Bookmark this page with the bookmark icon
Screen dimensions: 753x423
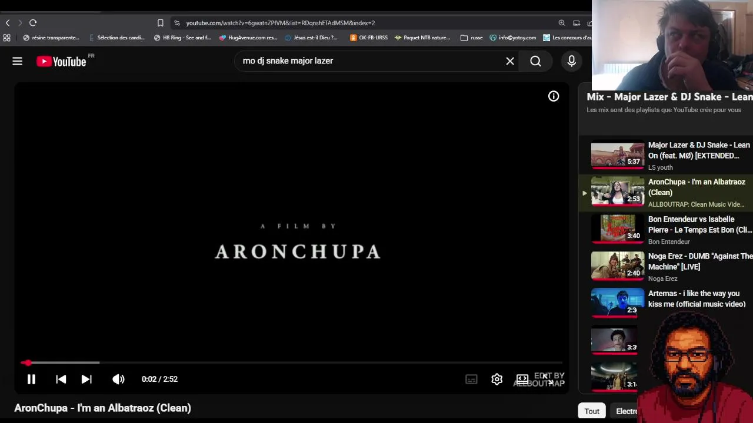[160, 23]
